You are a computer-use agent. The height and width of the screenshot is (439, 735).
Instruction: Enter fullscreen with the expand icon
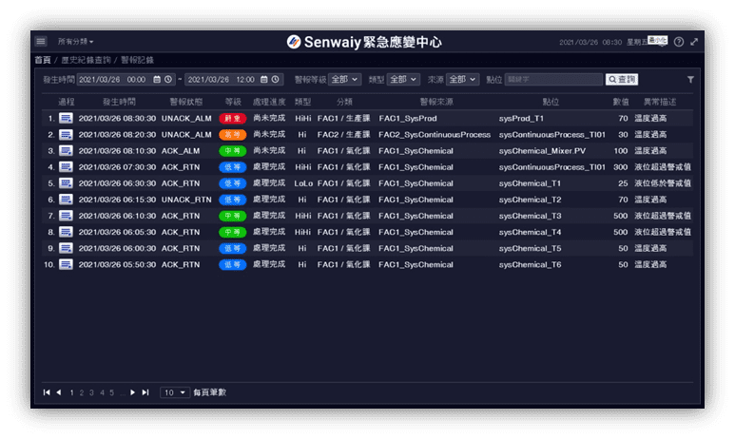[x=694, y=43]
